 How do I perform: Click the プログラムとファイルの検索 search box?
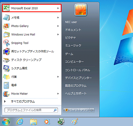click(x=31, y=110)
